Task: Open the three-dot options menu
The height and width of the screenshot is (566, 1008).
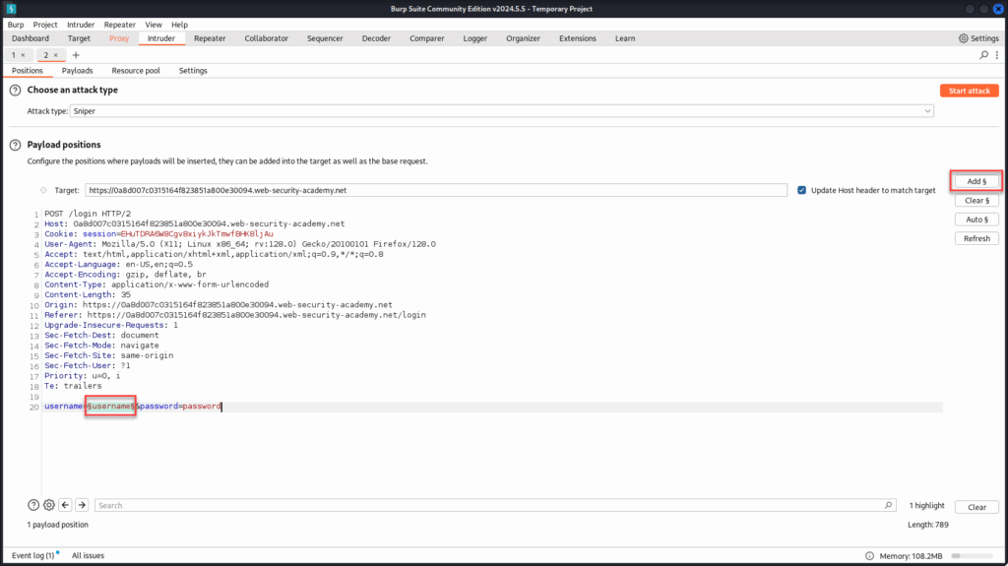Action: 997,55
